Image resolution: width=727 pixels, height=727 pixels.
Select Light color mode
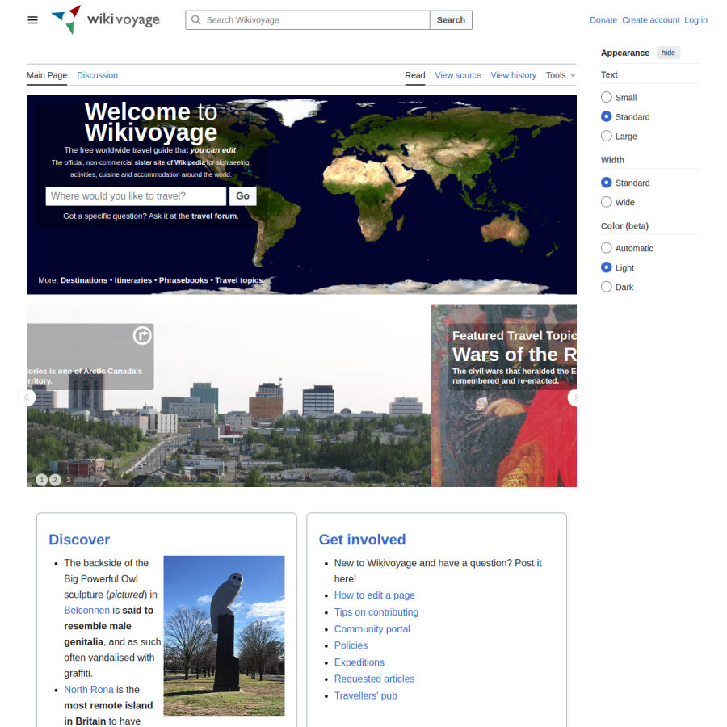point(606,267)
